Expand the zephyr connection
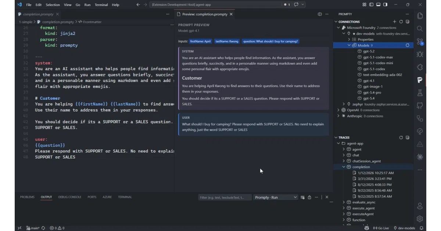This screenshot has height=231, width=441. pos(344,104)
